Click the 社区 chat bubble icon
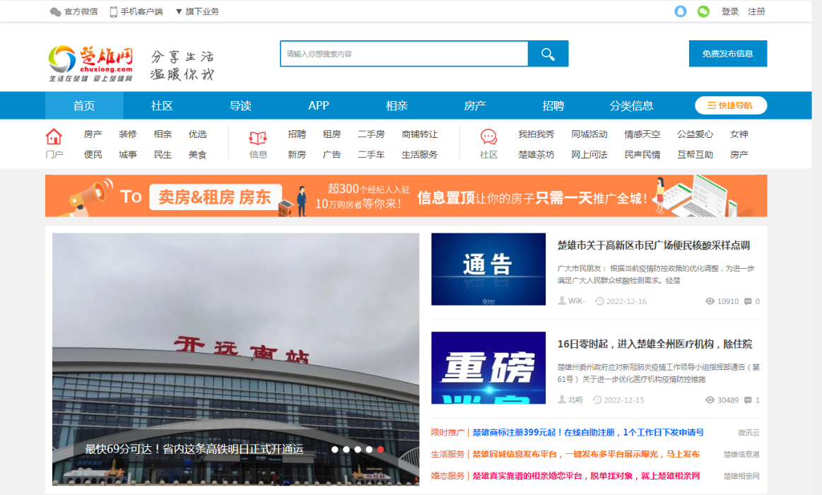822x495 pixels. [x=488, y=137]
